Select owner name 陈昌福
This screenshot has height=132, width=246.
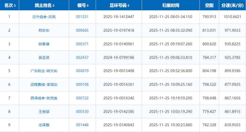44,44
